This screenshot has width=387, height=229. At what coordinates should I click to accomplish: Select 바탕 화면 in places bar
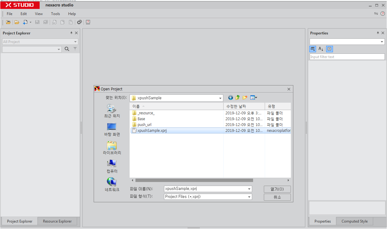point(112,130)
